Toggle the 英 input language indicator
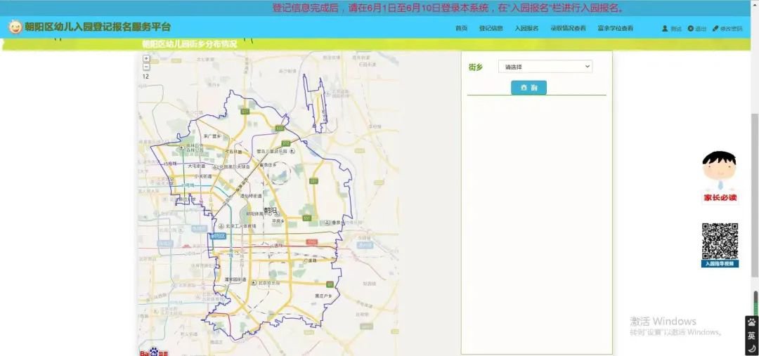Screen dimensions: 759x356 click(751, 336)
